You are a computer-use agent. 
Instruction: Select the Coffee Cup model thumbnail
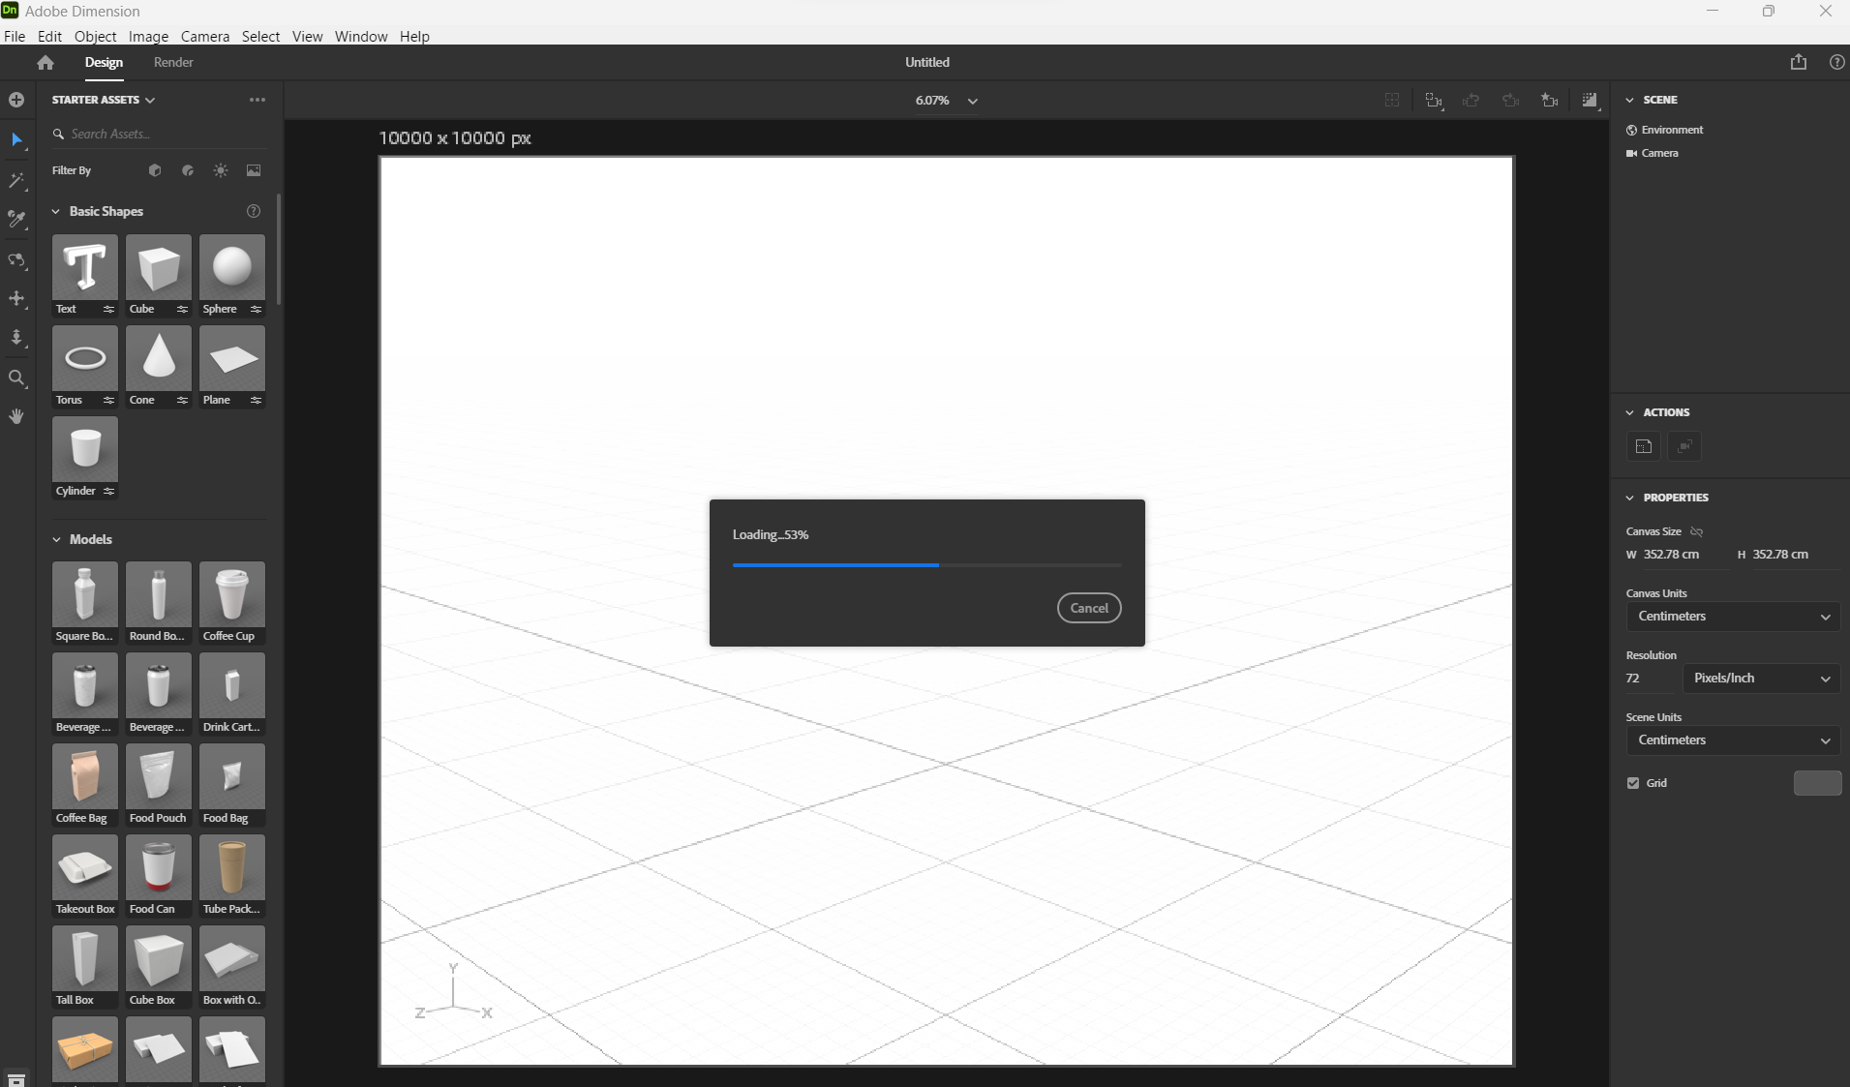coord(231,594)
